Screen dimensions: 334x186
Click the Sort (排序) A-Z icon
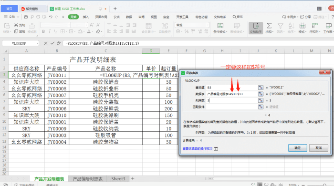pos(291,26)
